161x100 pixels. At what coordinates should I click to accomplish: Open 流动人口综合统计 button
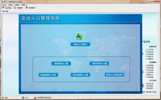click(114, 75)
